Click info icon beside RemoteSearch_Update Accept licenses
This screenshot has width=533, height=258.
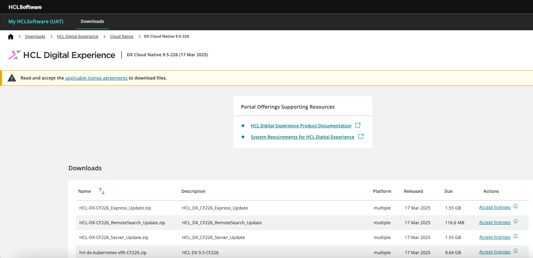pyautogui.click(x=516, y=222)
